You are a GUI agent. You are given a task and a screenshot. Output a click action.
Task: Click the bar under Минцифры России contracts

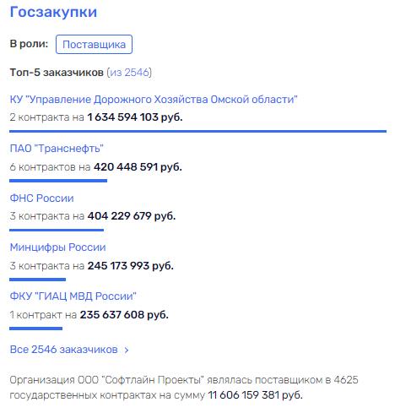click(x=37, y=280)
